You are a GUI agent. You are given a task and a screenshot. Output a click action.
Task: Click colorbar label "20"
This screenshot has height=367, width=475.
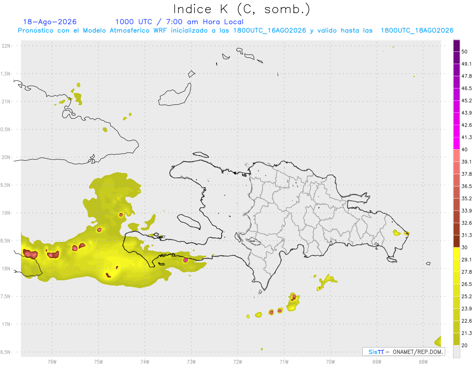tap(465, 345)
